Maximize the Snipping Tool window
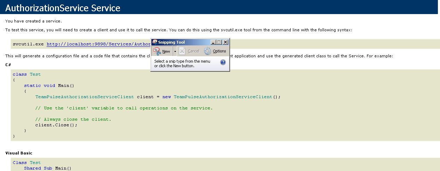Image resolution: width=440 pixels, height=171 pixels. [x=219, y=42]
